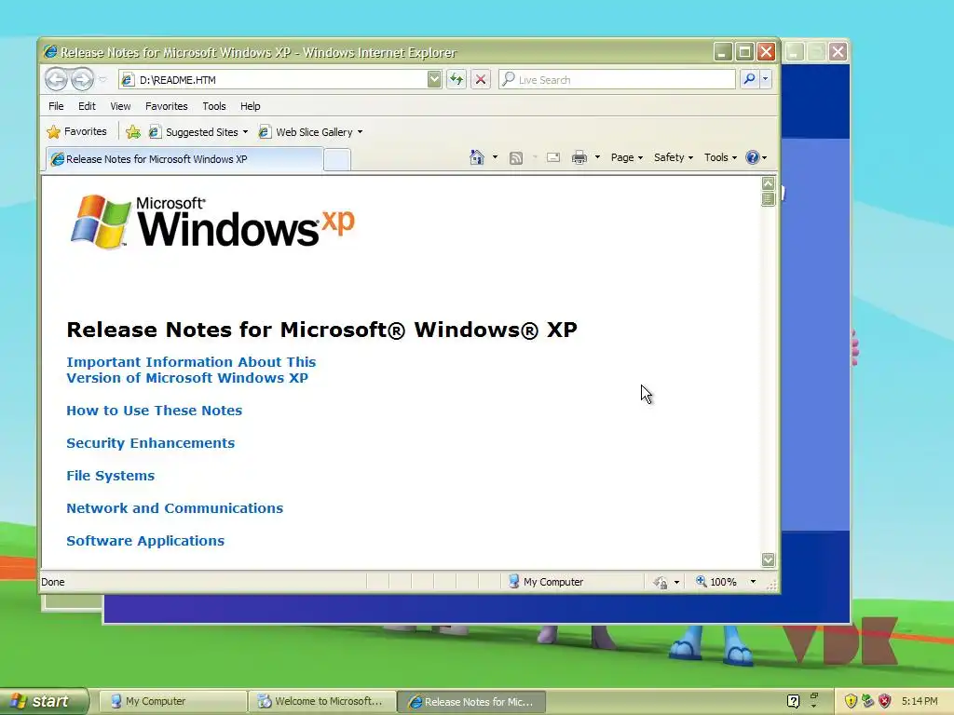Click the red shield security alert tray icon
Screen dimensions: 954x715
pos(885,702)
